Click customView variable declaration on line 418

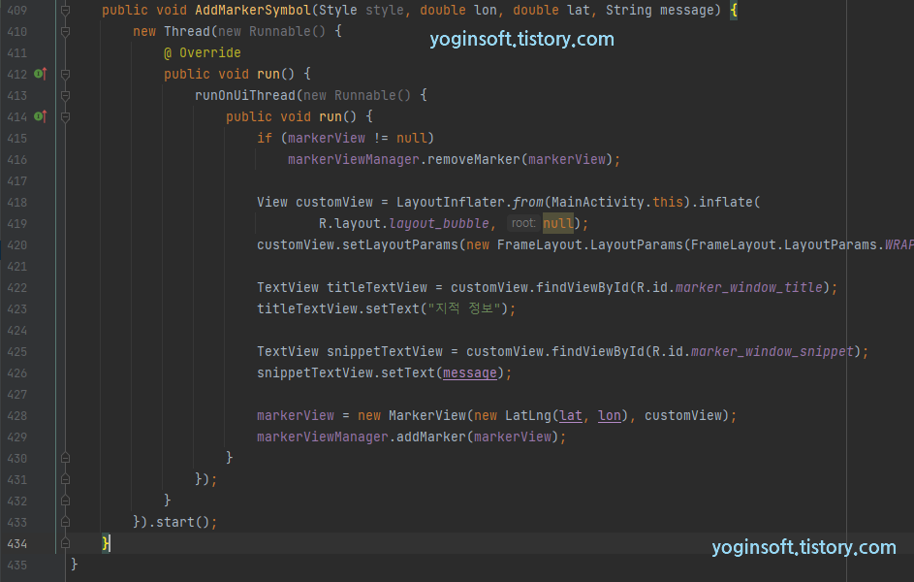point(334,203)
